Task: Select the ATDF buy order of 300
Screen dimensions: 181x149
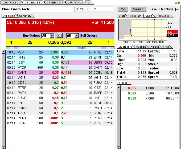Action: click(x=33, y=68)
